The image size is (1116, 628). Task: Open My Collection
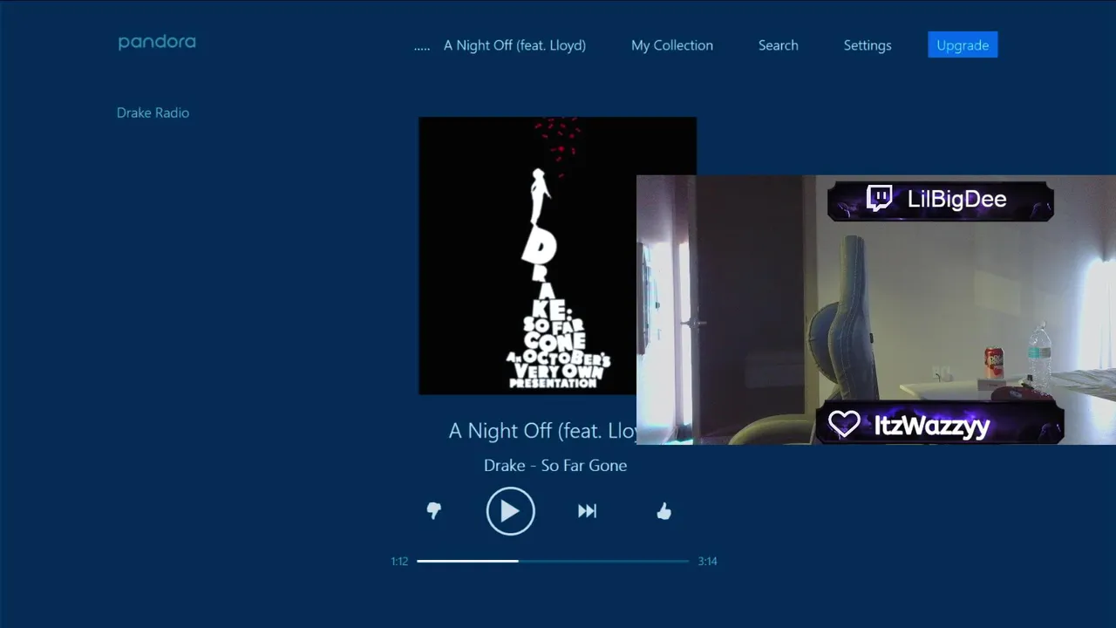(672, 45)
